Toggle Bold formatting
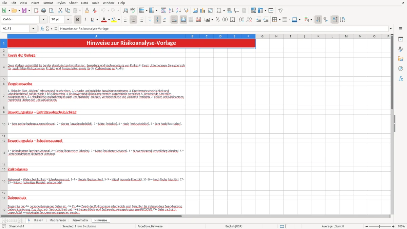The width and height of the screenshot is (407, 229). point(77,20)
